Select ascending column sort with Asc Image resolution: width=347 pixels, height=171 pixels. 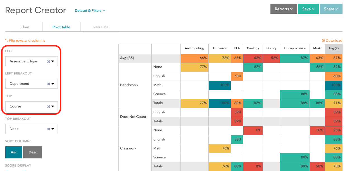point(14,152)
